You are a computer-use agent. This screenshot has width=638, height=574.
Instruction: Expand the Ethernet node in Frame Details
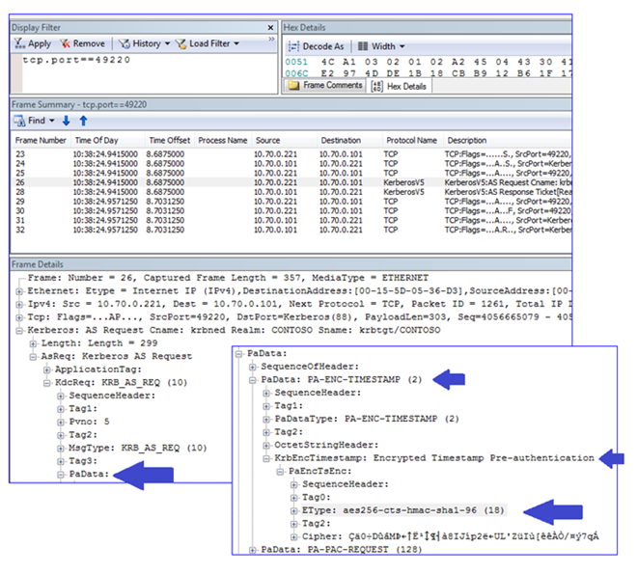pyautogui.click(x=18, y=291)
